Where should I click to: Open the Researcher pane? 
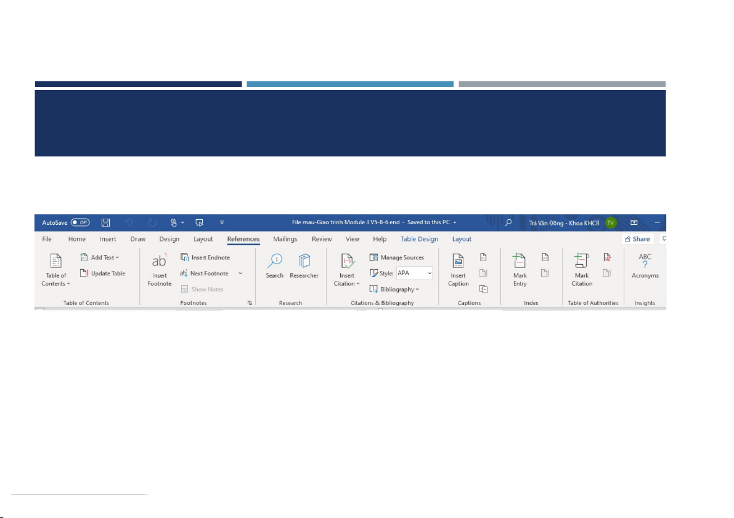(x=304, y=266)
